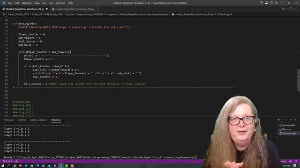
Task: Click the Windows taskbar clock
Action: [x=286, y=166]
